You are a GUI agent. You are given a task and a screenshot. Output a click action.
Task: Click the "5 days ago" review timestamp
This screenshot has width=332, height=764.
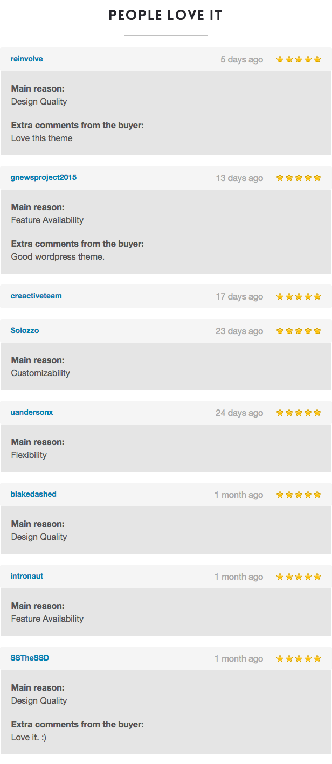242,59
